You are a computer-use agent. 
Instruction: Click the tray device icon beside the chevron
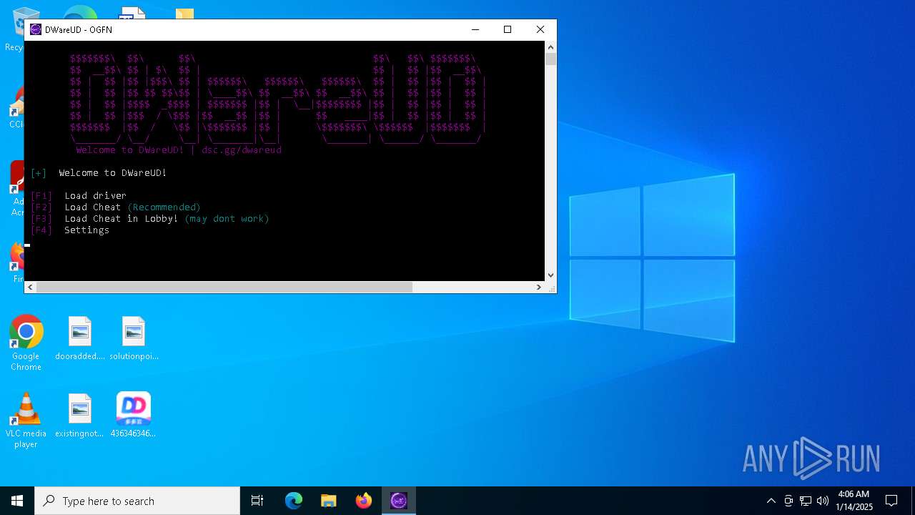788,501
